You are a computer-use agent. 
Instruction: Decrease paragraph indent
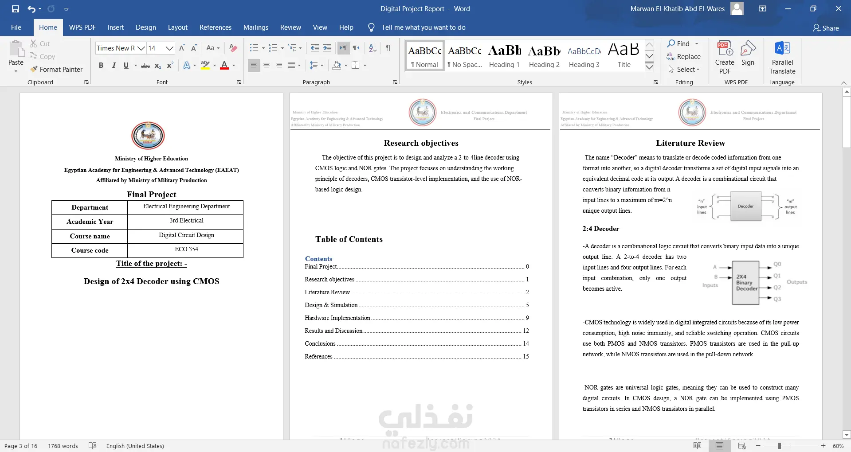(315, 48)
